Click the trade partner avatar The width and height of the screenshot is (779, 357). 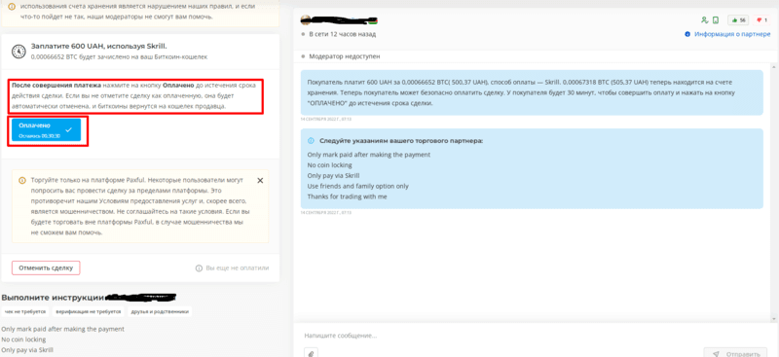pyautogui.click(x=306, y=19)
